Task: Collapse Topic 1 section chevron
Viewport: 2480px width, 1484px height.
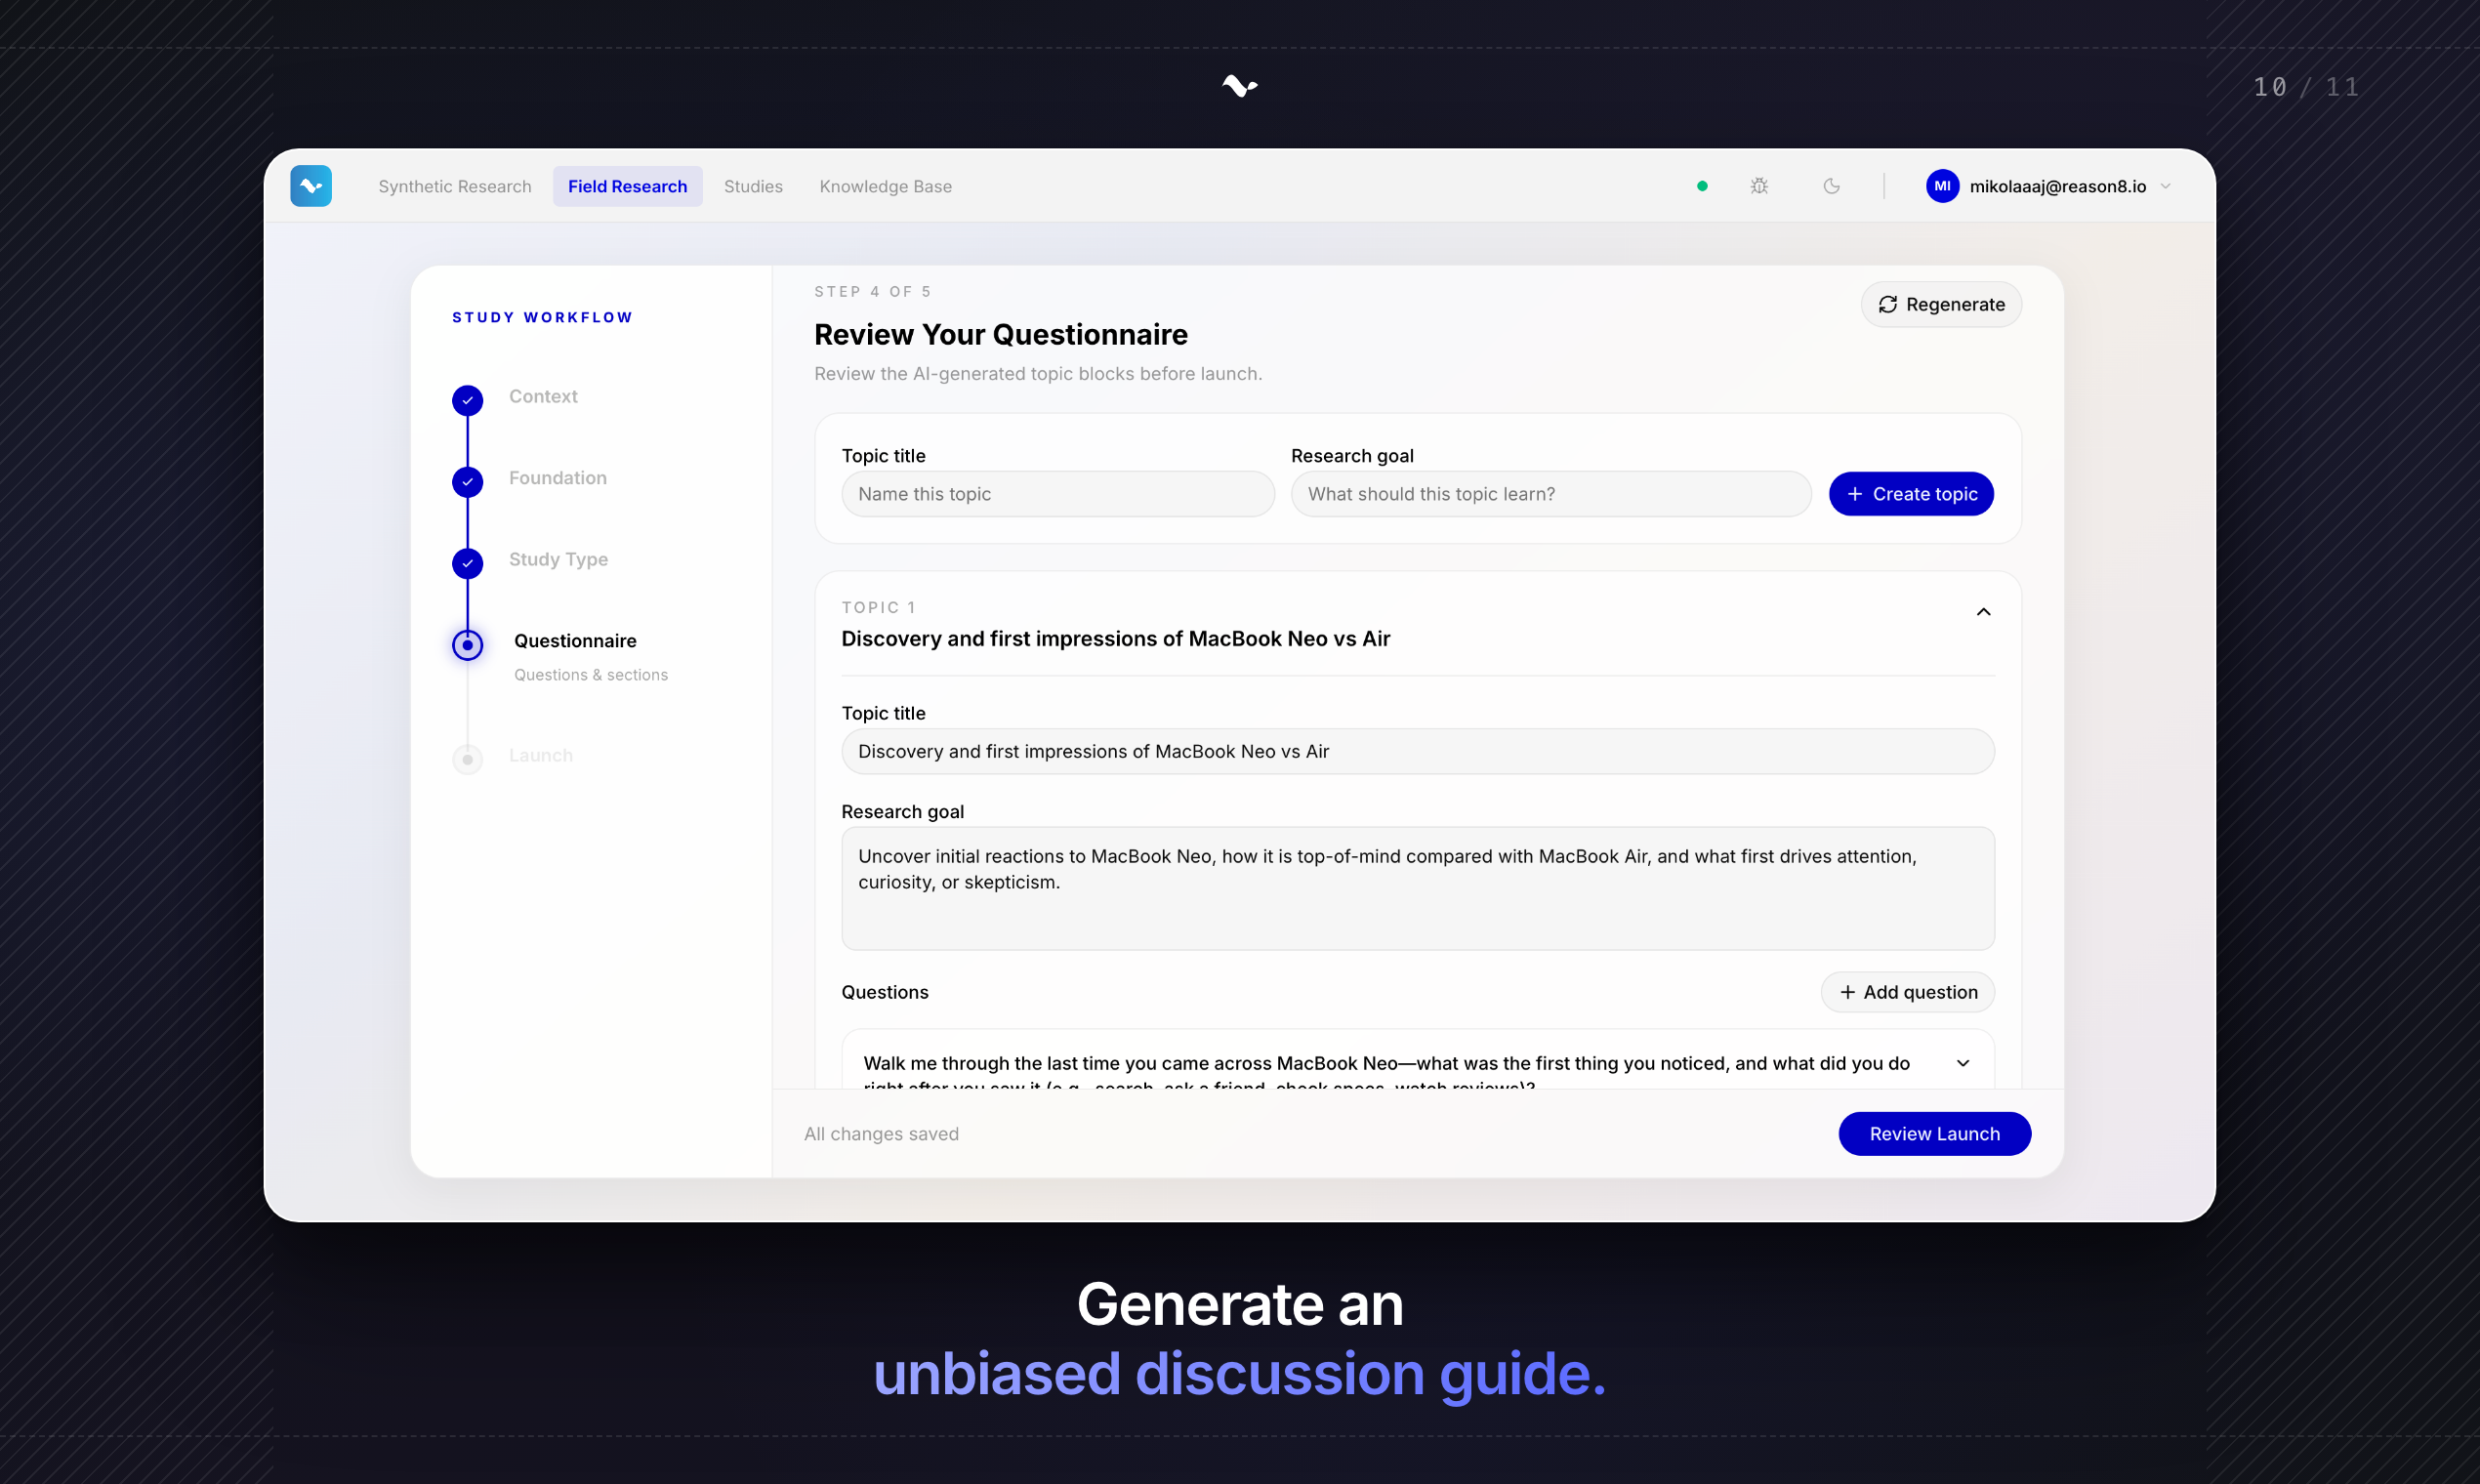Action: click(1983, 612)
